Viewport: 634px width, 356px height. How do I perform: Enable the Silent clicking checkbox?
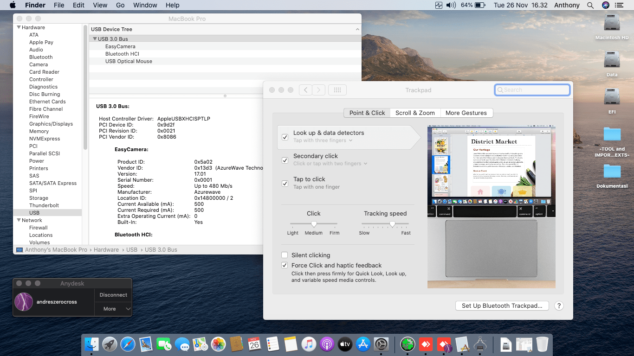pyautogui.click(x=285, y=255)
